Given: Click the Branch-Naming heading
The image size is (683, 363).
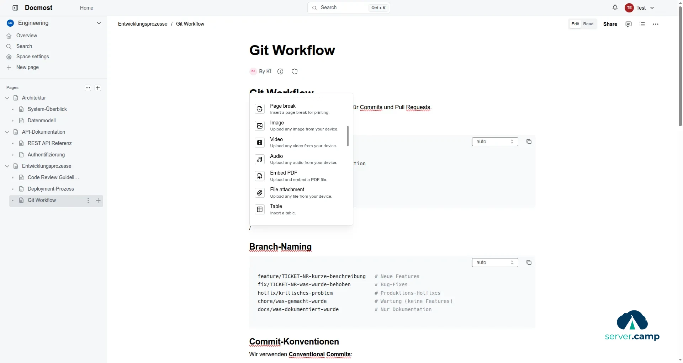Looking at the screenshot, I should tap(280, 247).
